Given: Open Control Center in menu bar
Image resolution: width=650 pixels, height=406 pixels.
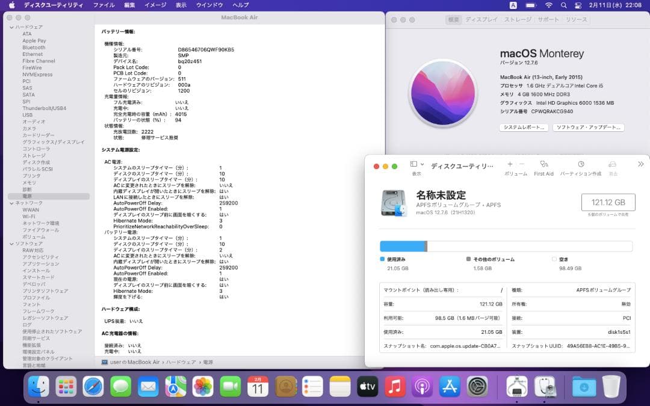Looking at the screenshot, I should [578, 5].
